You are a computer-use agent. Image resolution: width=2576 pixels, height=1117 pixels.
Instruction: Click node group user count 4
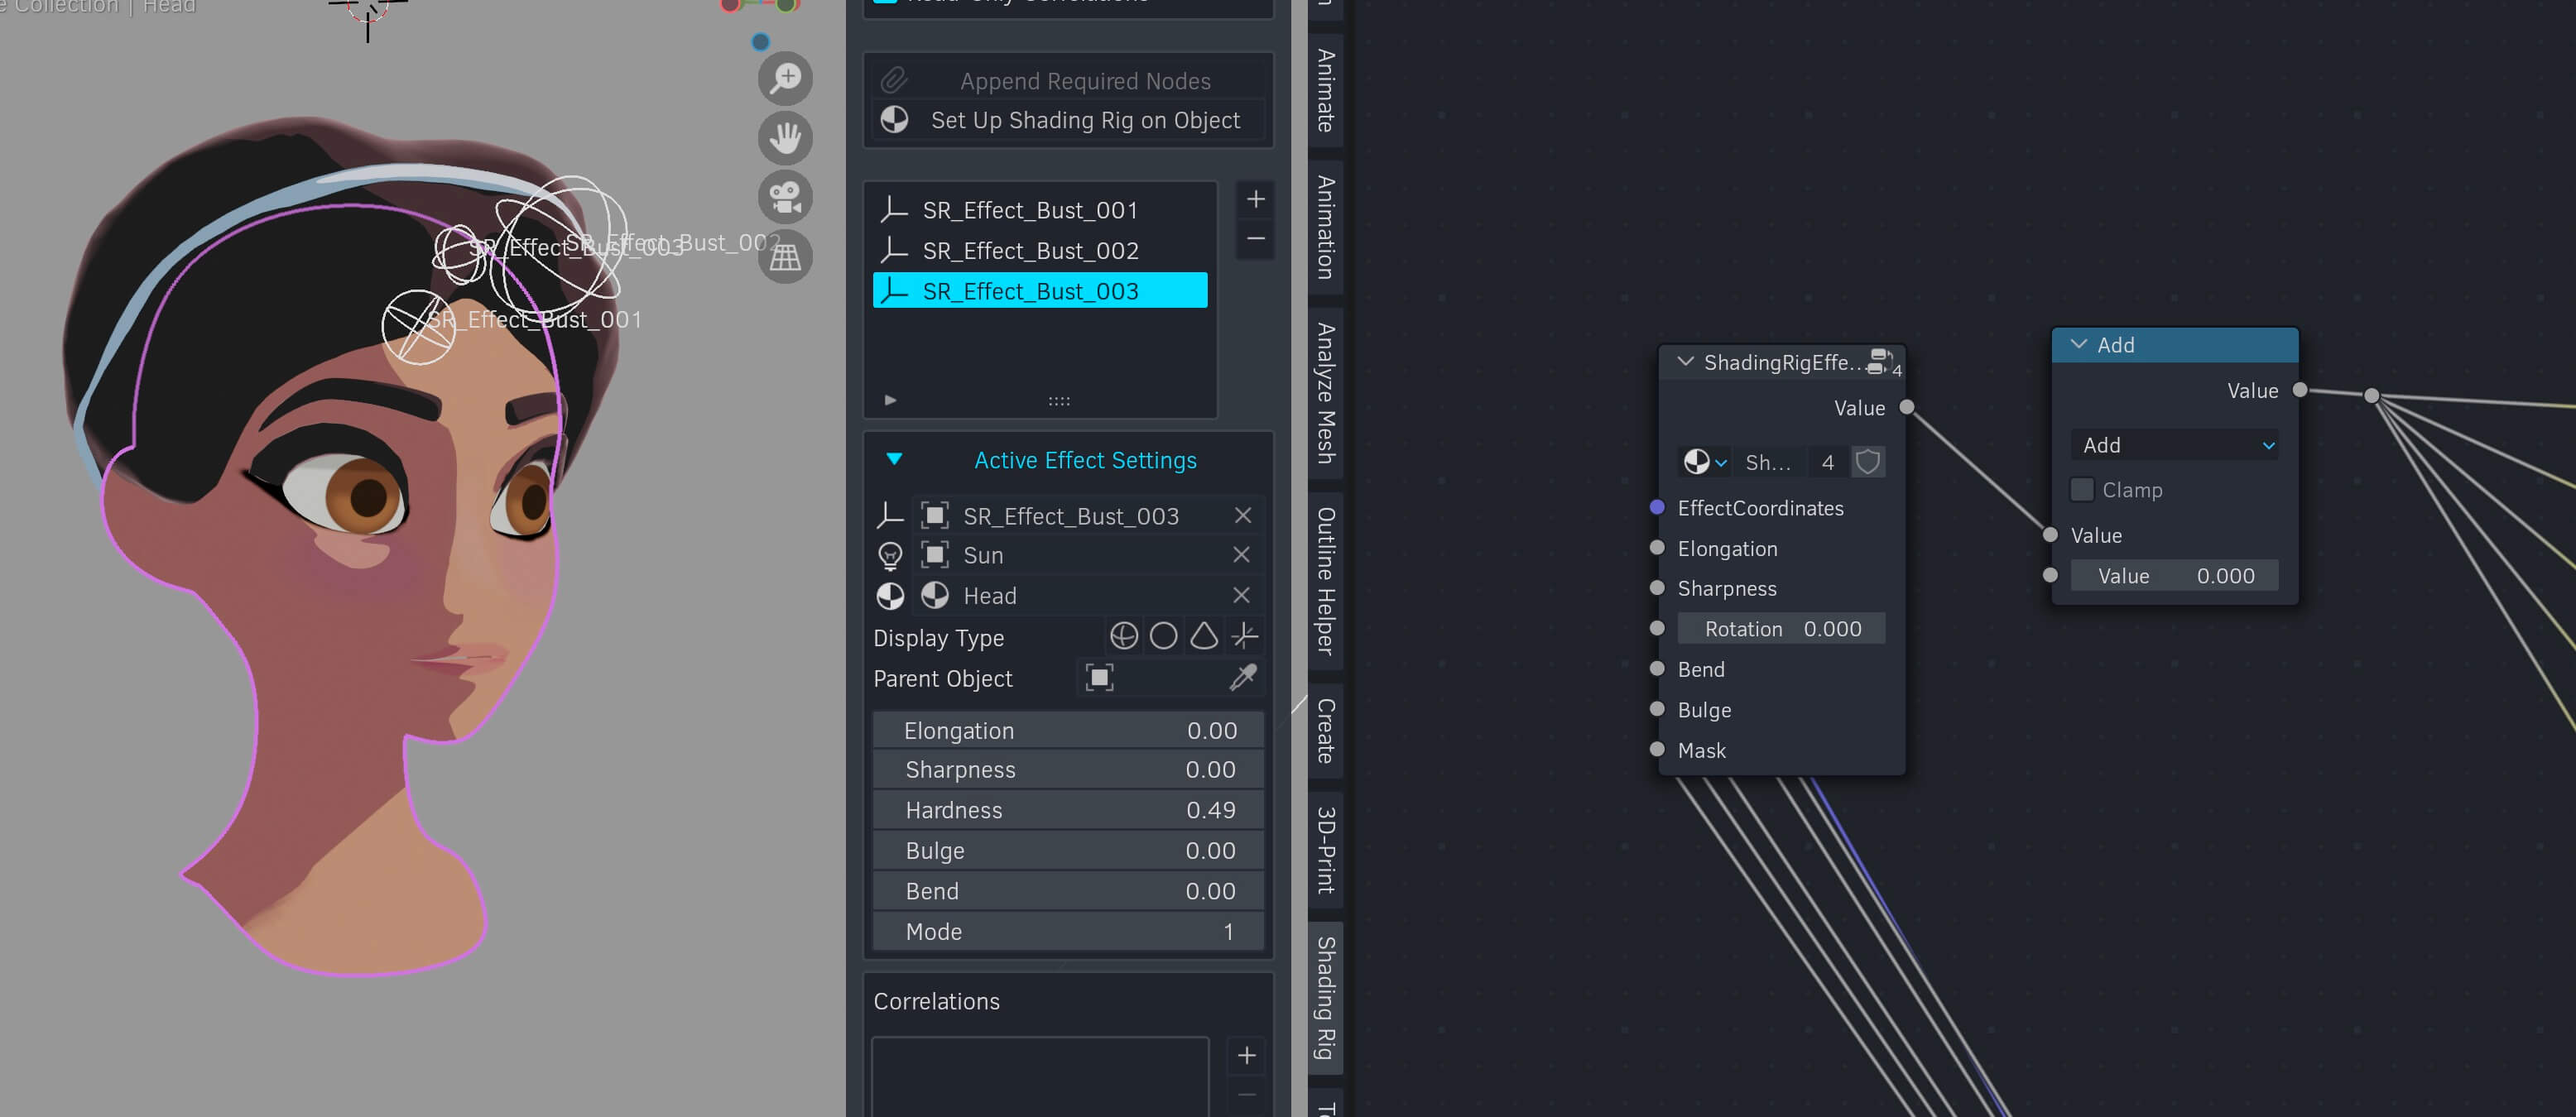click(x=1827, y=462)
